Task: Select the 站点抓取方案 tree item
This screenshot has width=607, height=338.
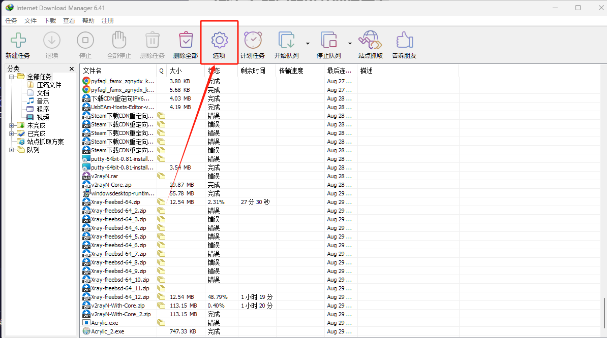Action: 45,142
